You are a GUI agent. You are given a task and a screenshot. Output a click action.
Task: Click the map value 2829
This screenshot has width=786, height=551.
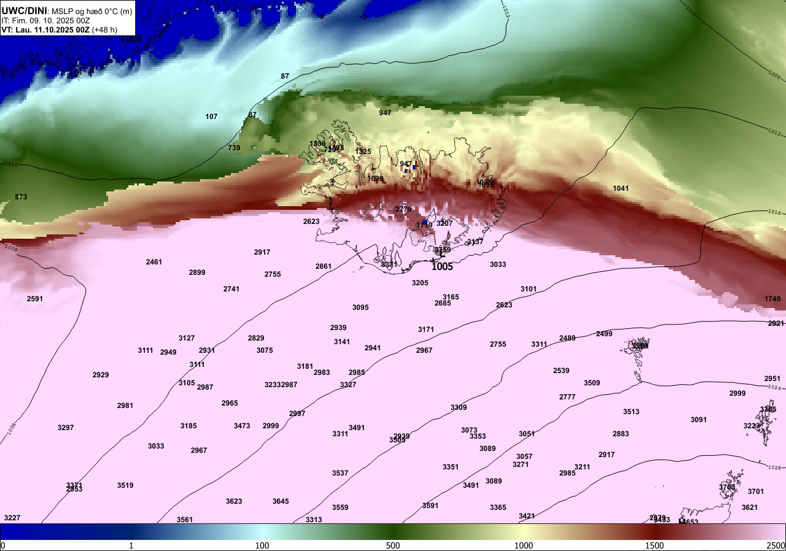pyautogui.click(x=256, y=338)
